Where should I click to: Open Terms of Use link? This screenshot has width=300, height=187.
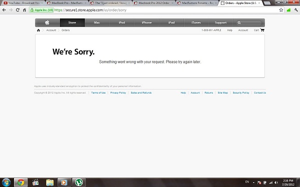tap(98, 92)
